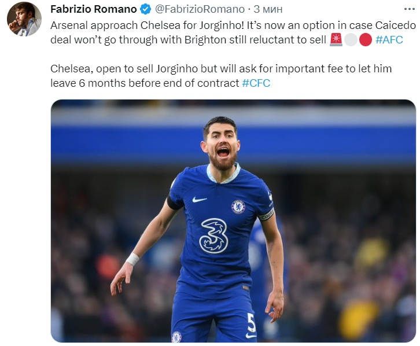Open the Jorginho photo attached to the tweet
The height and width of the screenshot is (346, 420).
pos(347,174)
